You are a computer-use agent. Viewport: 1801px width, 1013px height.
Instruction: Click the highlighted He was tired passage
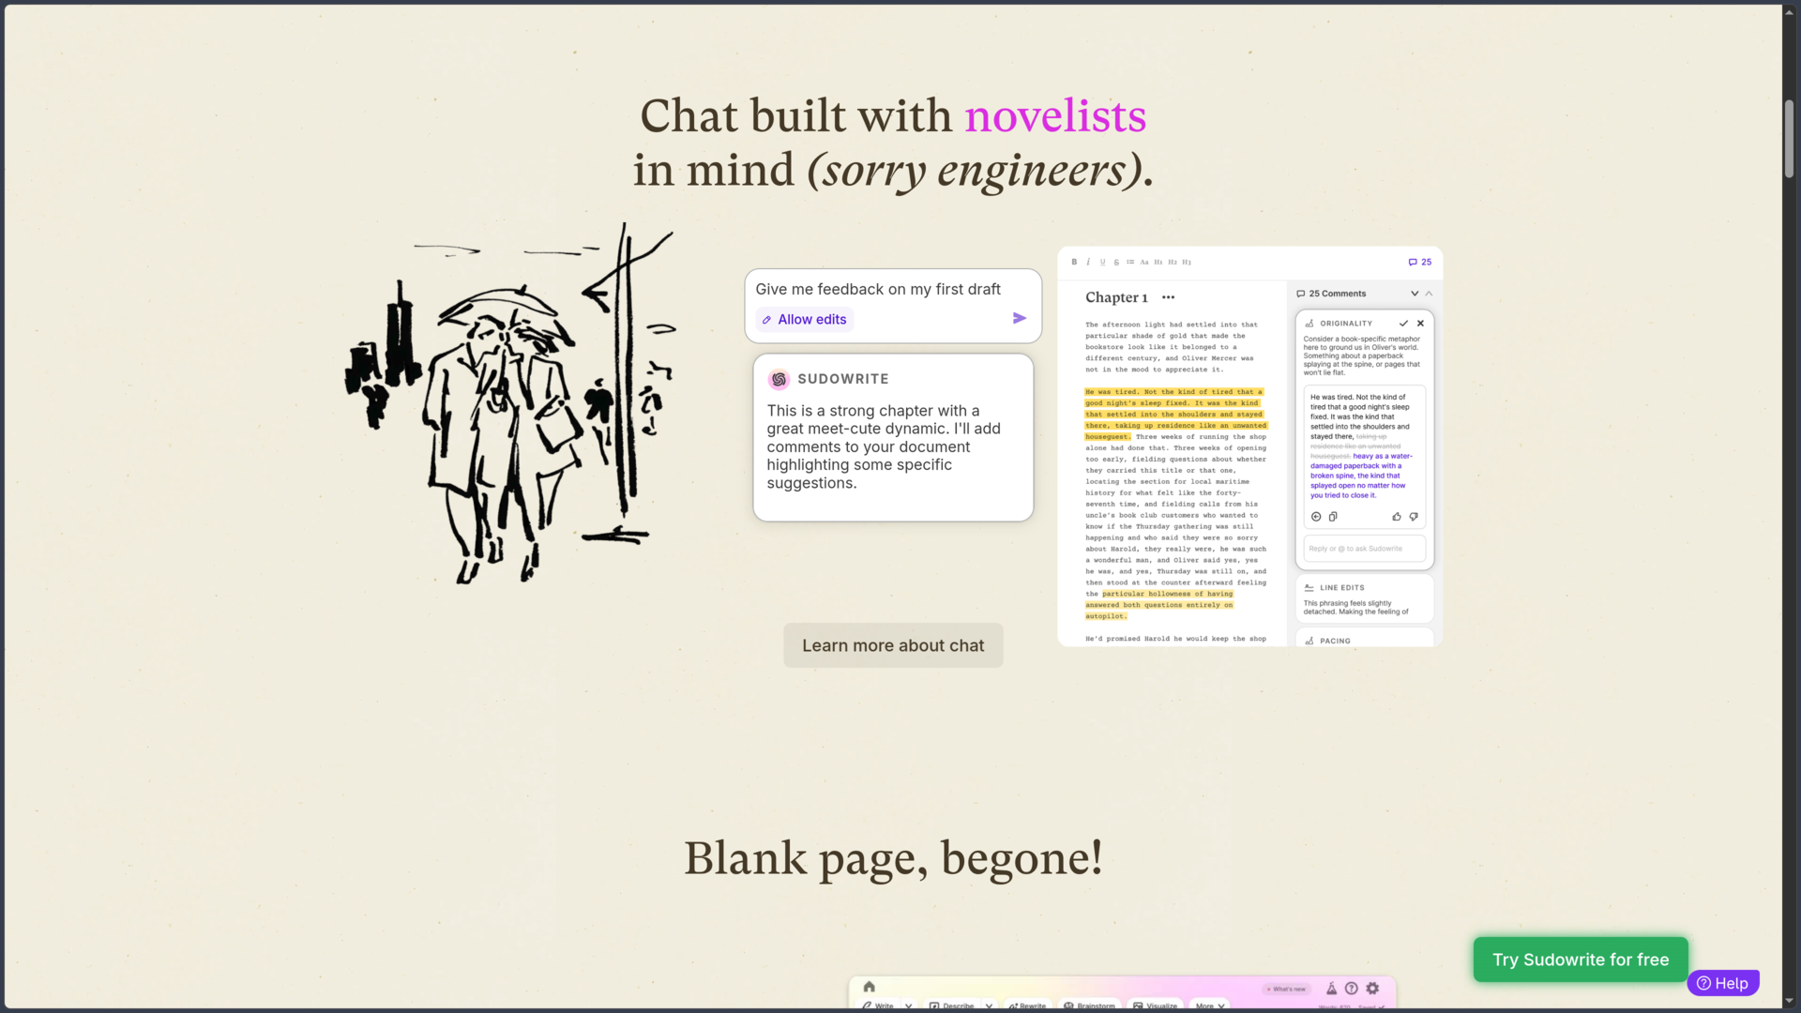[1176, 415]
